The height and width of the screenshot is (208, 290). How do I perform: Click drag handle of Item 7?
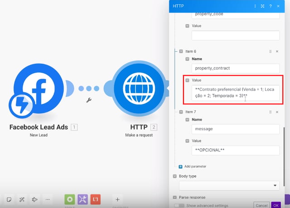(x=271, y=112)
